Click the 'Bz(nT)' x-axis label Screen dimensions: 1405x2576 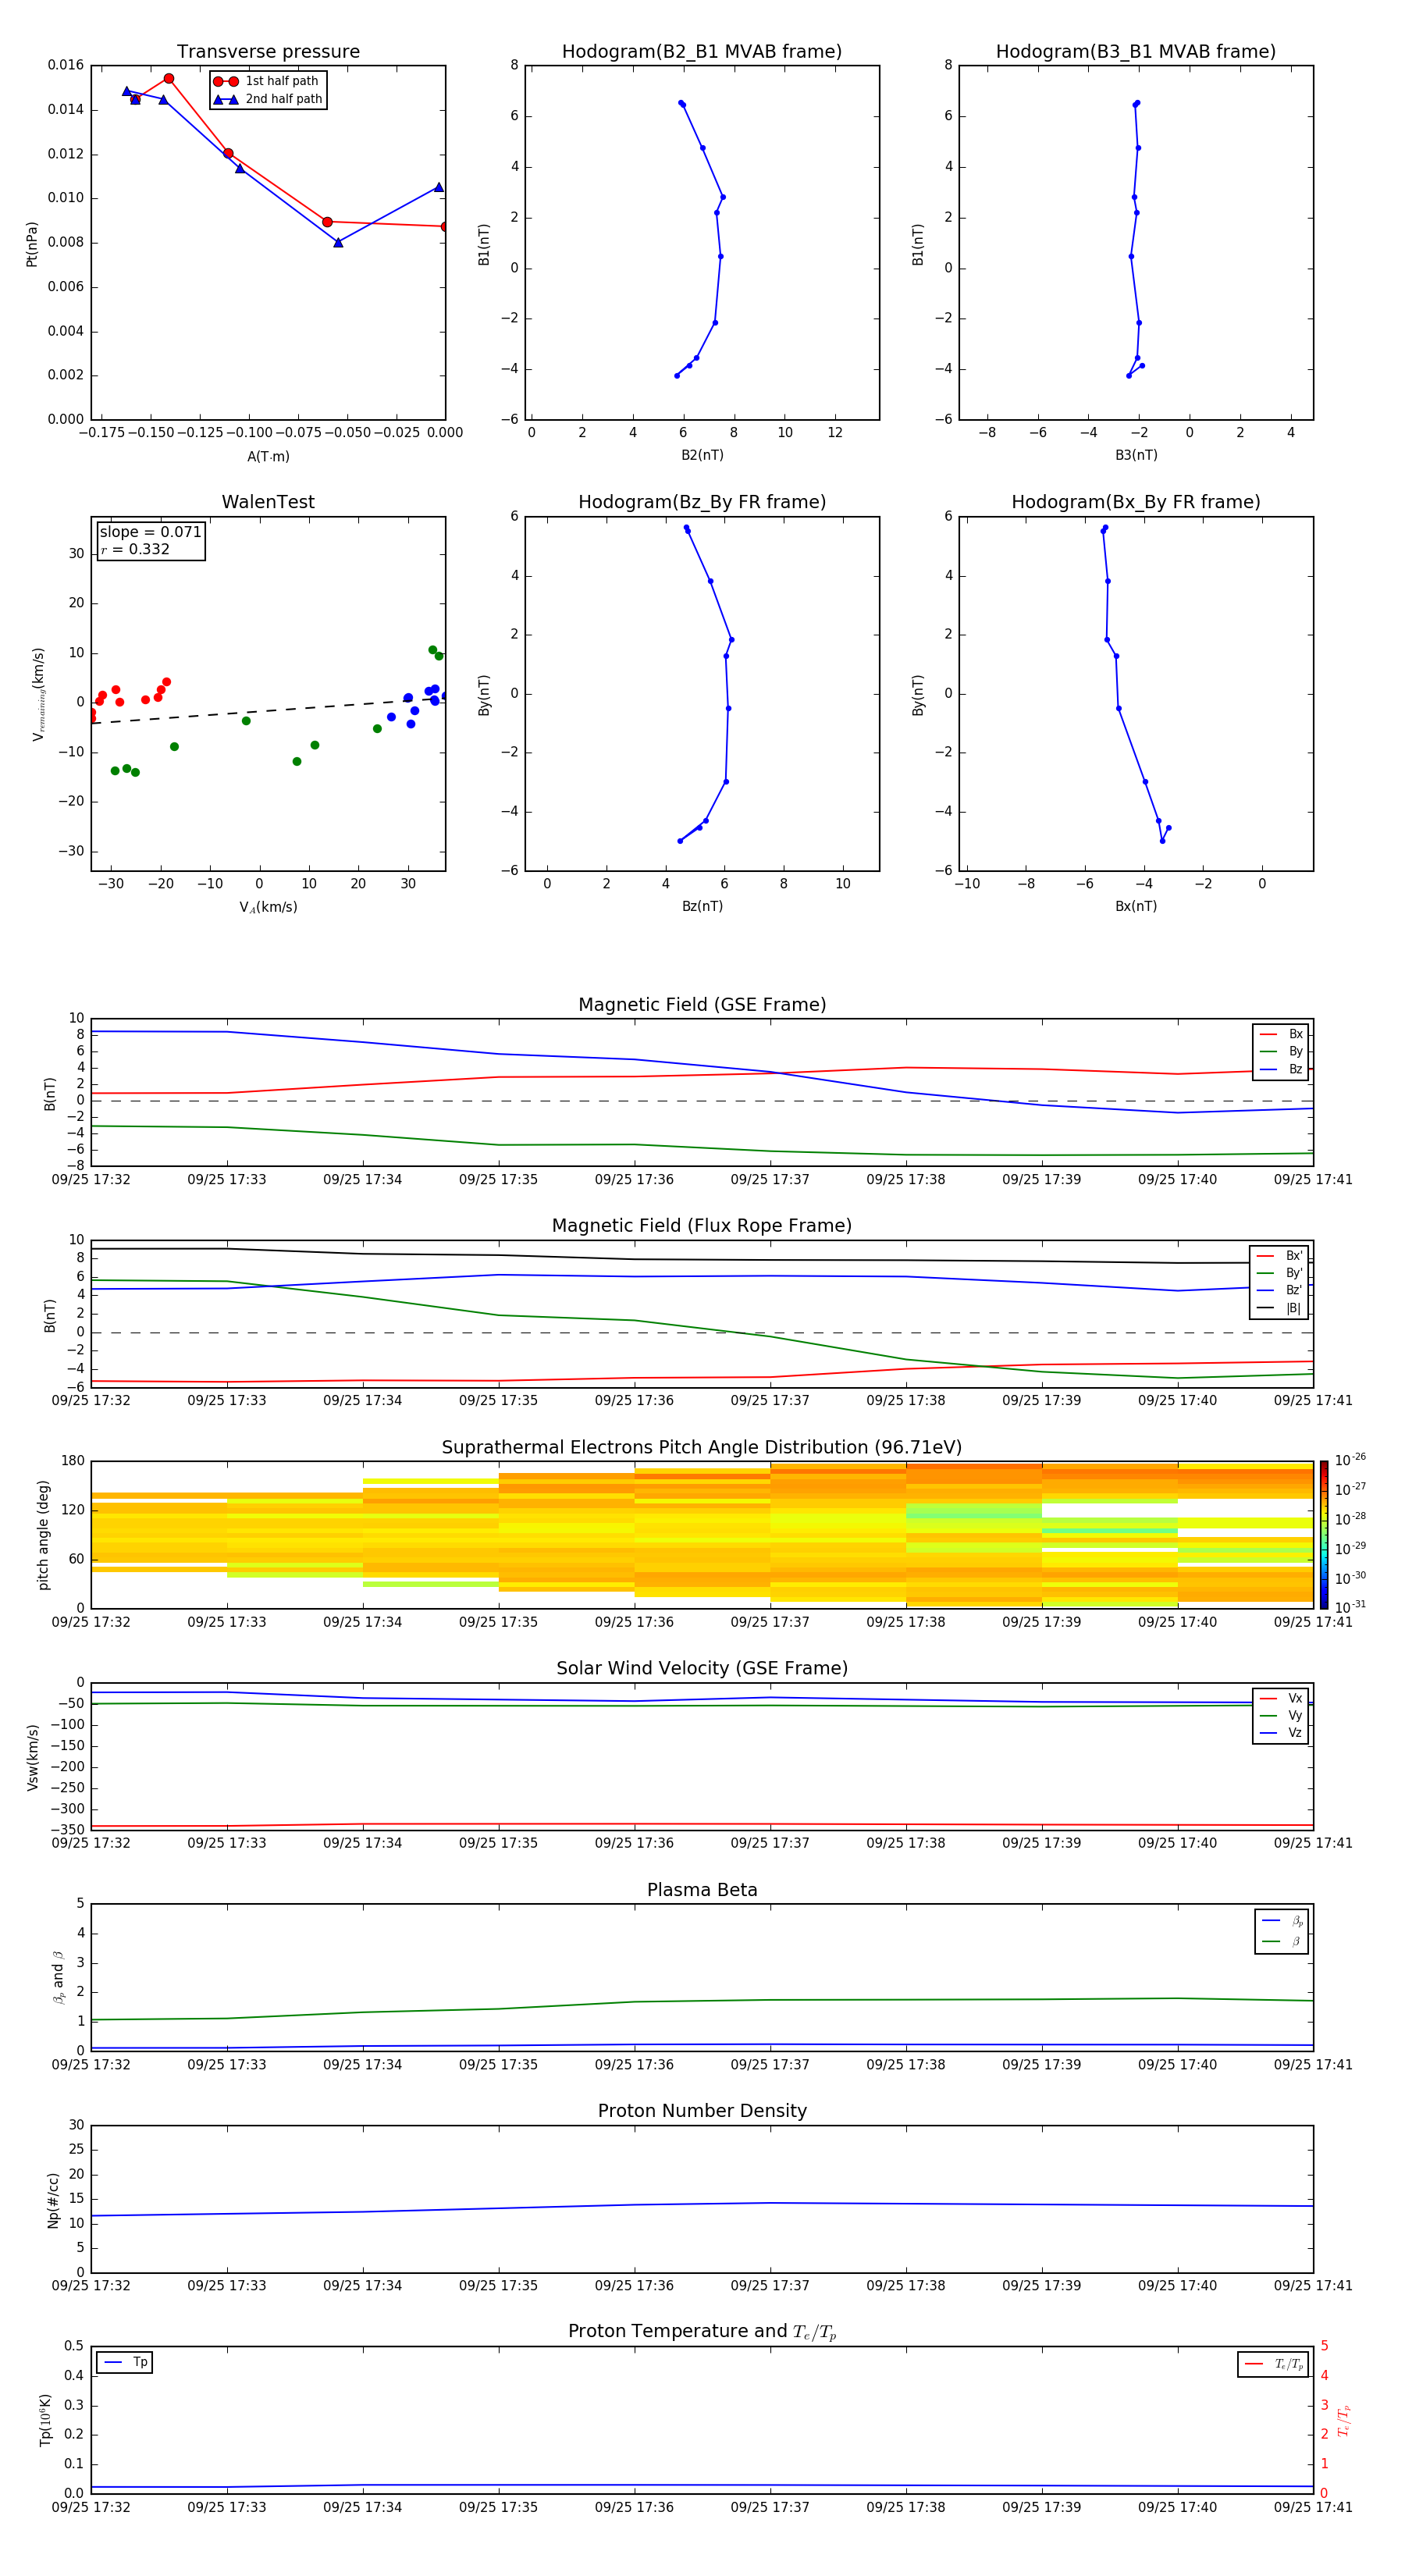click(x=702, y=906)
